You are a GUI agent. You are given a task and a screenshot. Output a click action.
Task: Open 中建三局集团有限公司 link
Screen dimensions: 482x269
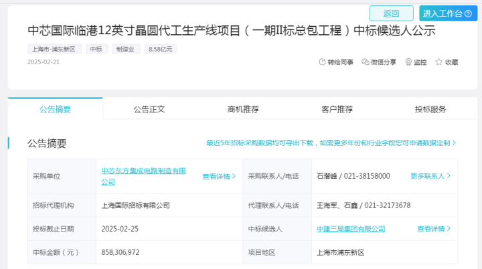tap(351, 229)
